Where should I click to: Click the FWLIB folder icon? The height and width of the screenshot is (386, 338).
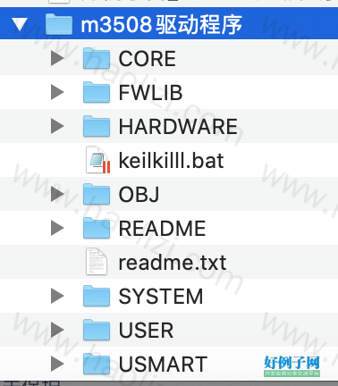(97, 92)
